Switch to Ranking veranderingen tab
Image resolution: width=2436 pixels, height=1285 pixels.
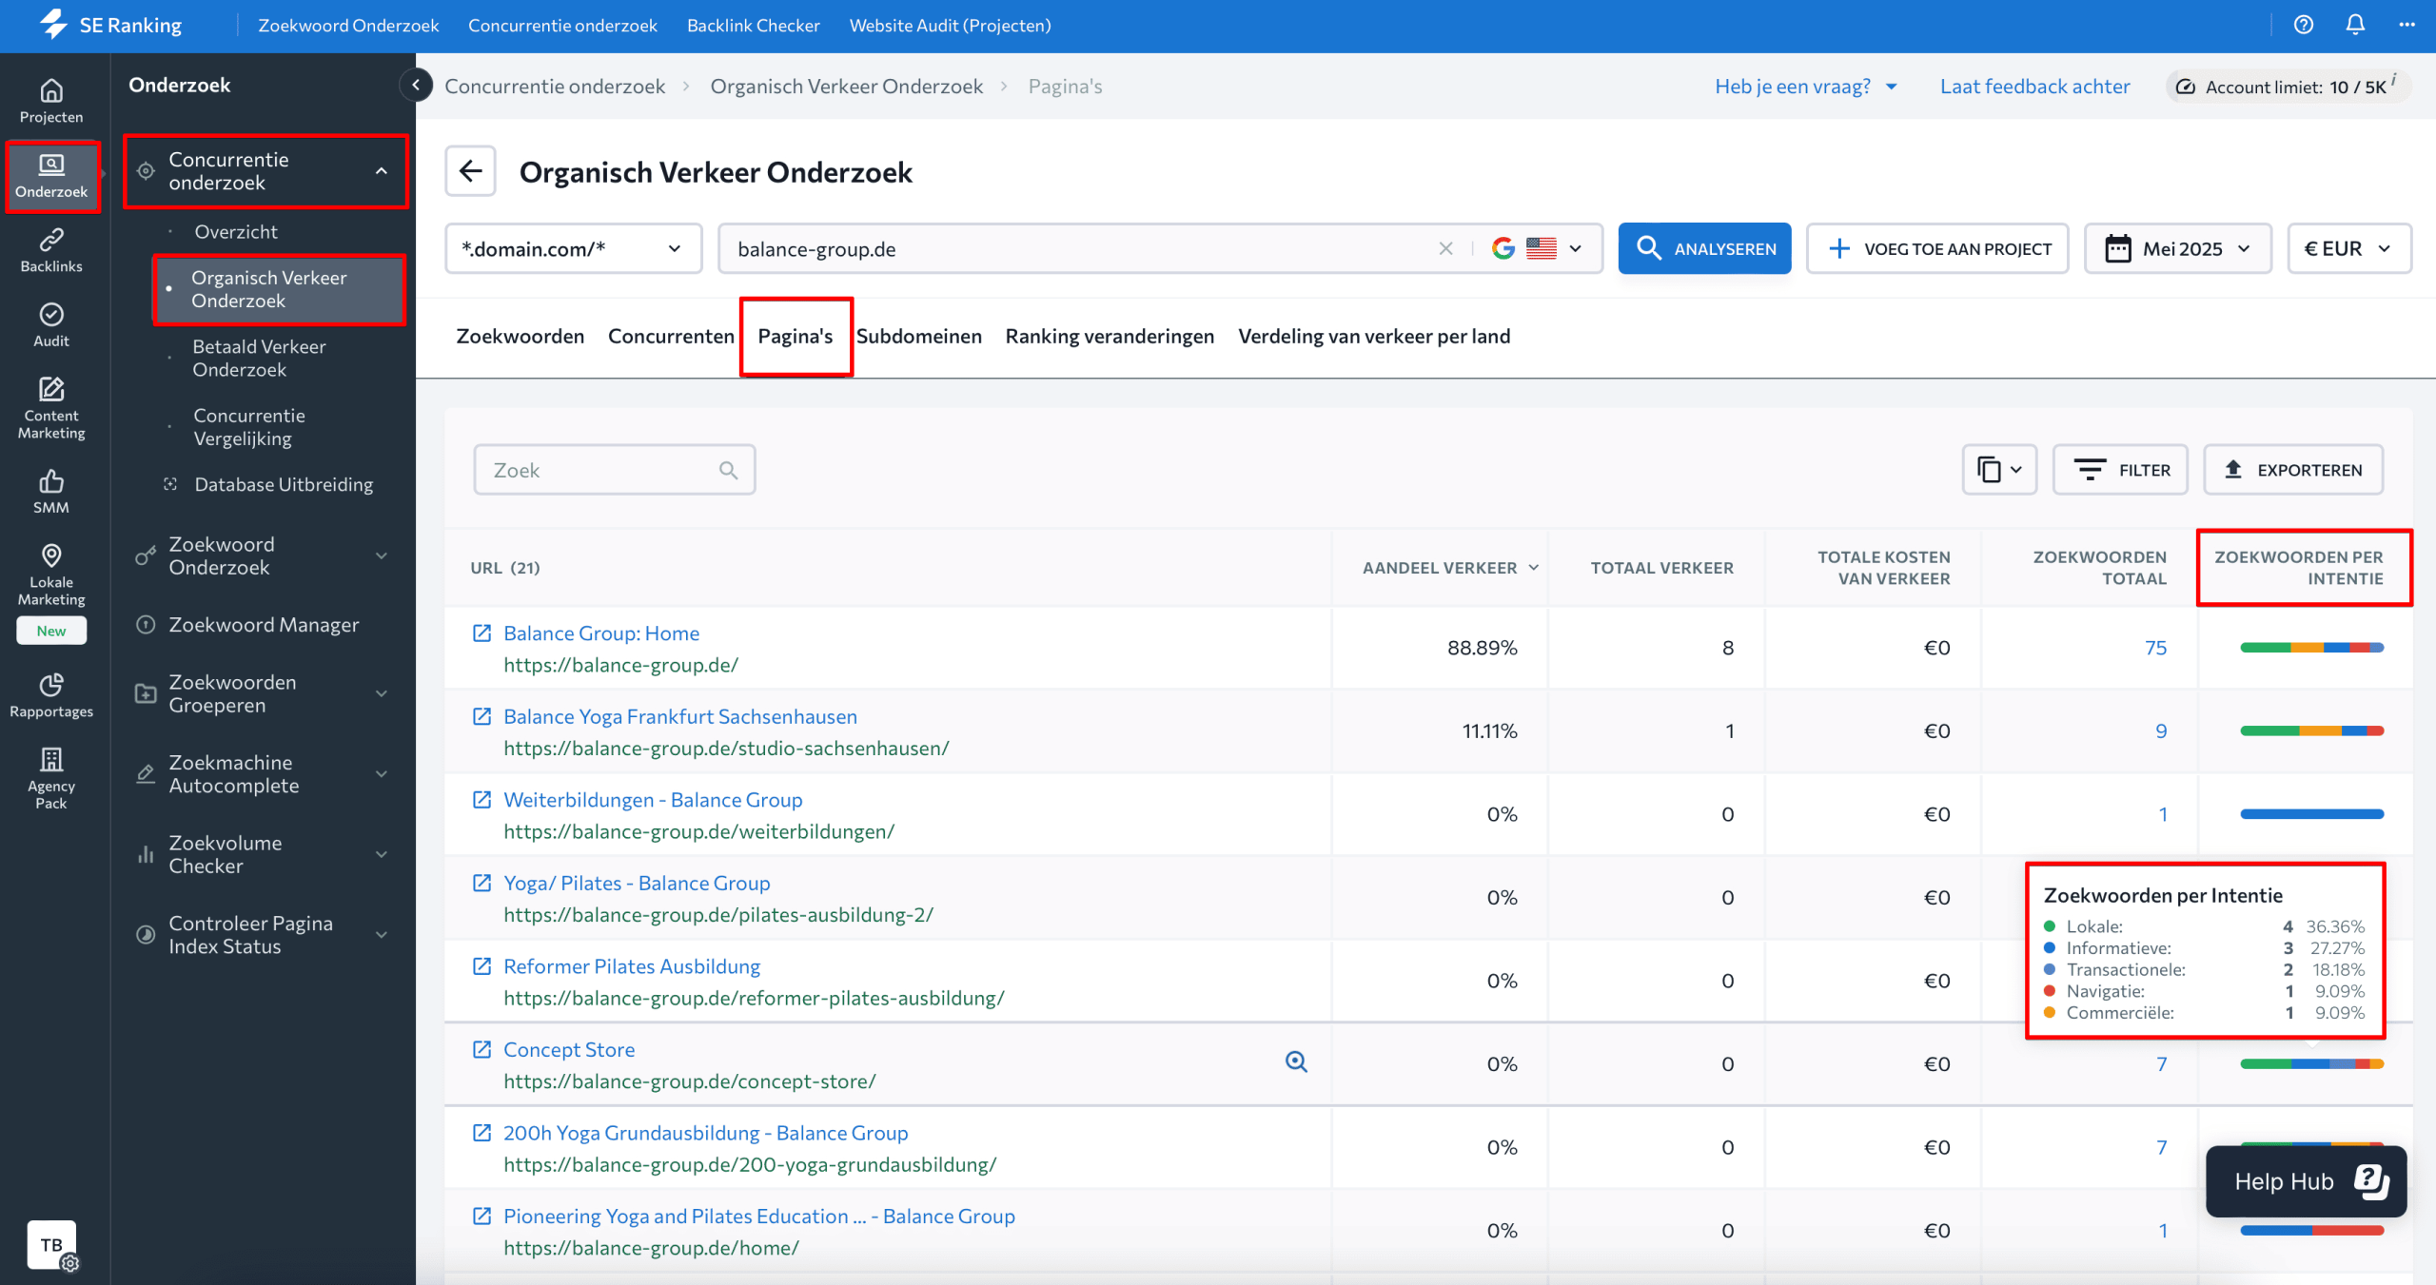click(1110, 336)
